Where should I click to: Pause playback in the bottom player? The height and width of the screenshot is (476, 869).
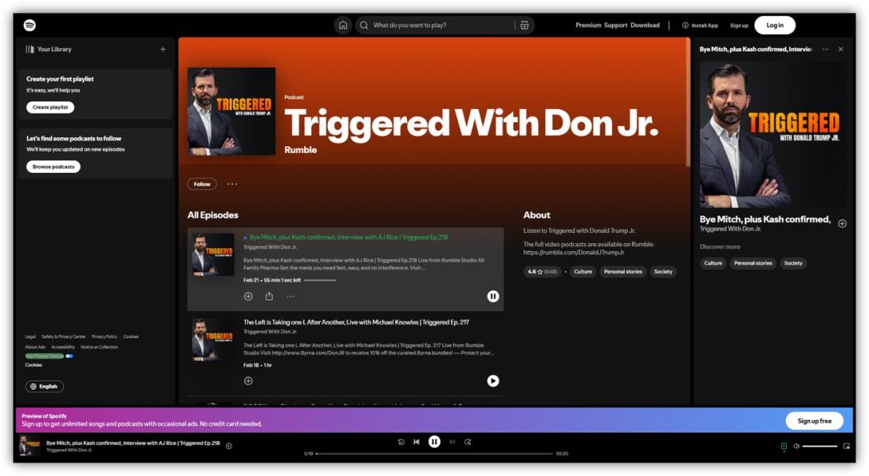(434, 442)
